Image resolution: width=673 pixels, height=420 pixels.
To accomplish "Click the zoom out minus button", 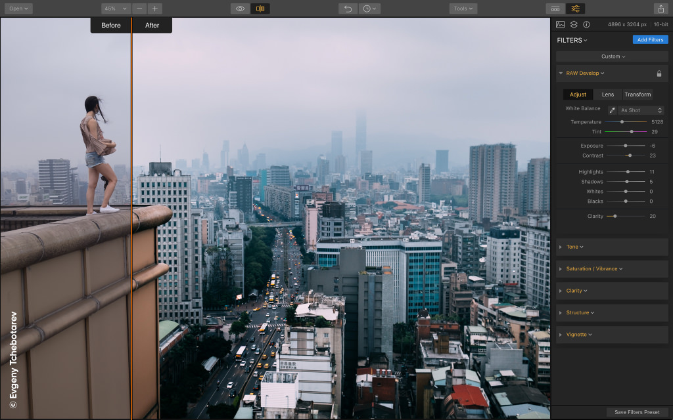I will tap(139, 9).
